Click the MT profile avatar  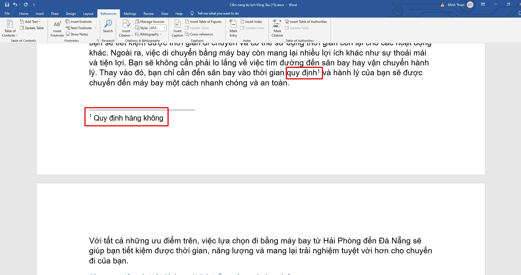pyautogui.click(x=470, y=5)
